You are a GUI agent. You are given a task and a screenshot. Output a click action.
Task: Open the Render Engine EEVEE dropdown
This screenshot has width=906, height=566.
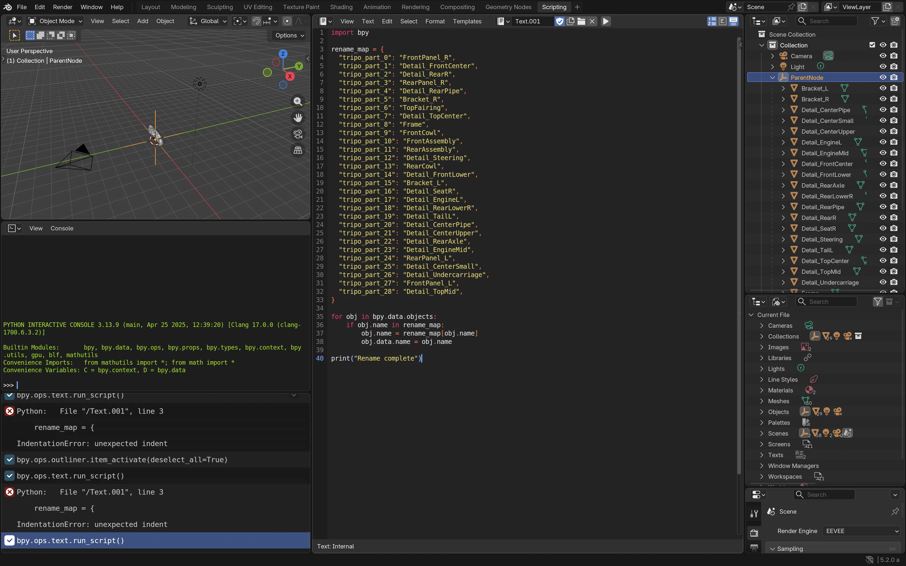[x=861, y=531]
